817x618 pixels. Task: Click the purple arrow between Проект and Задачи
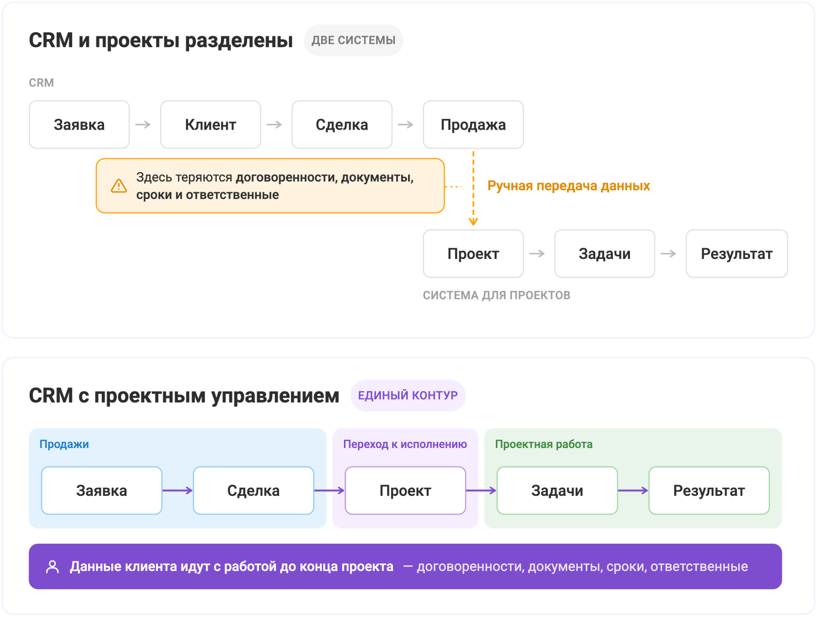[481, 490]
